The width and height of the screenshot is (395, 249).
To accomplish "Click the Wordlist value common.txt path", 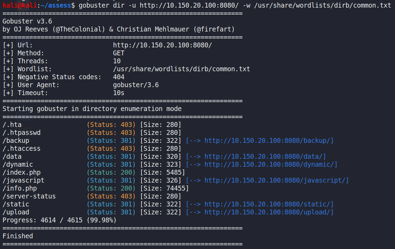I will 182,69.
